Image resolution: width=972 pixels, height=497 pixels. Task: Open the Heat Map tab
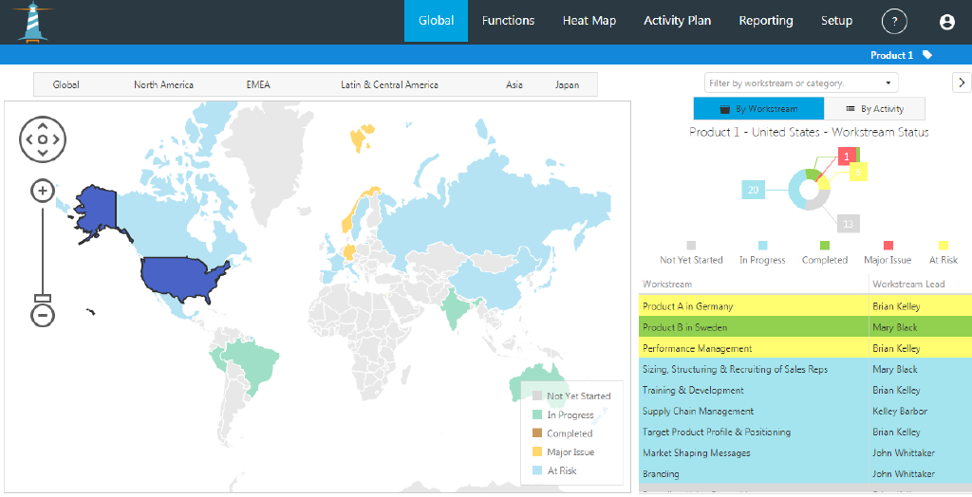pos(589,21)
